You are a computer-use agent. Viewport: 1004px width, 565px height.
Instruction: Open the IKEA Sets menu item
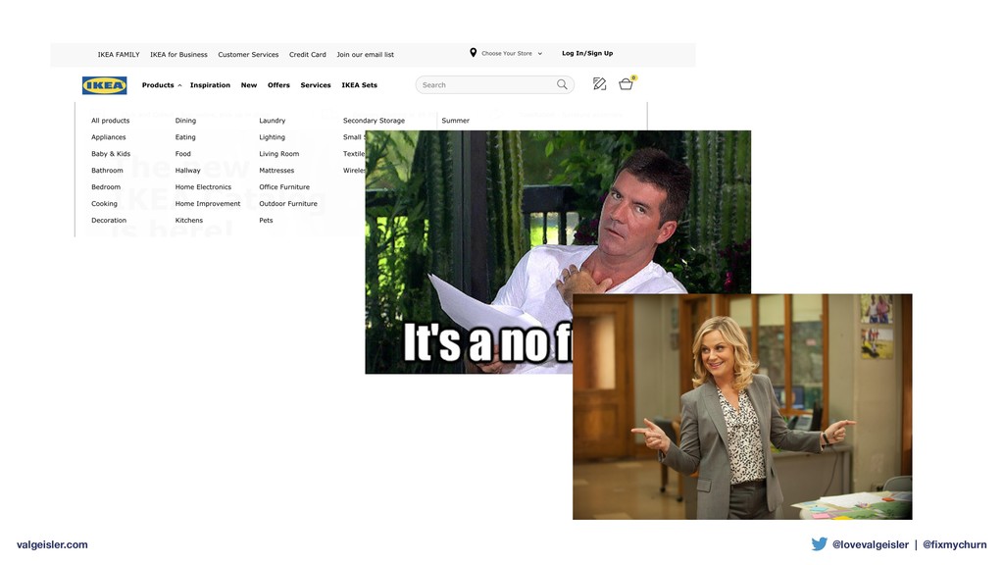(359, 85)
